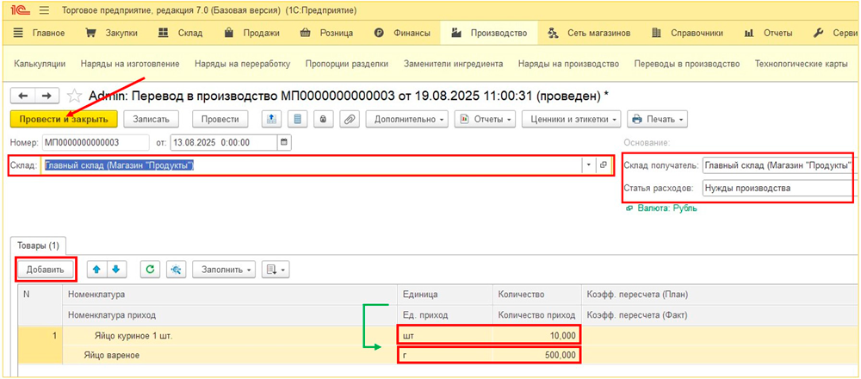Screen dimensions: 861x379
Task: Click the Добавить button to add row
Action: (x=46, y=270)
